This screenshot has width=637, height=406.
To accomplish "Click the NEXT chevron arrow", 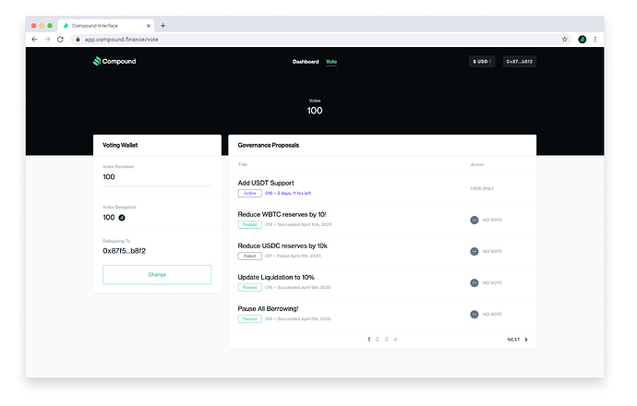I will (526, 340).
